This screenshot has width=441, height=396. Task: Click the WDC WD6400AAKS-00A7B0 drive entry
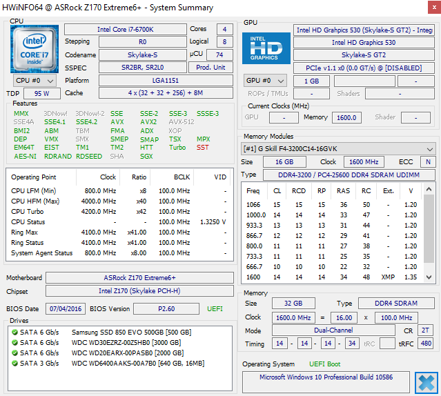[138, 364]
